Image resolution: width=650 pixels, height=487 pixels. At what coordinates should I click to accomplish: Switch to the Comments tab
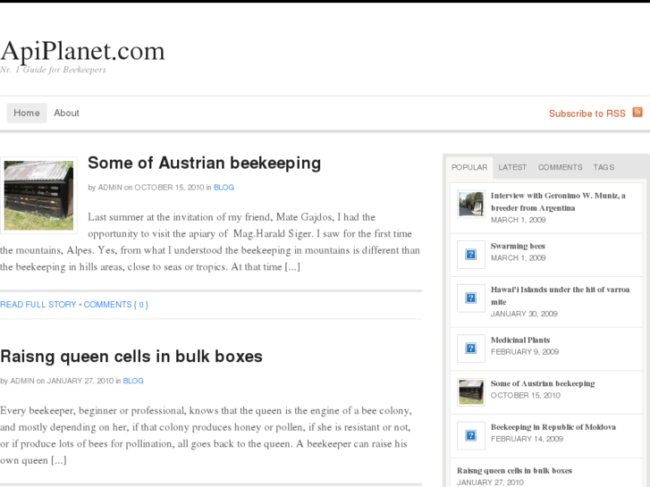560,167
